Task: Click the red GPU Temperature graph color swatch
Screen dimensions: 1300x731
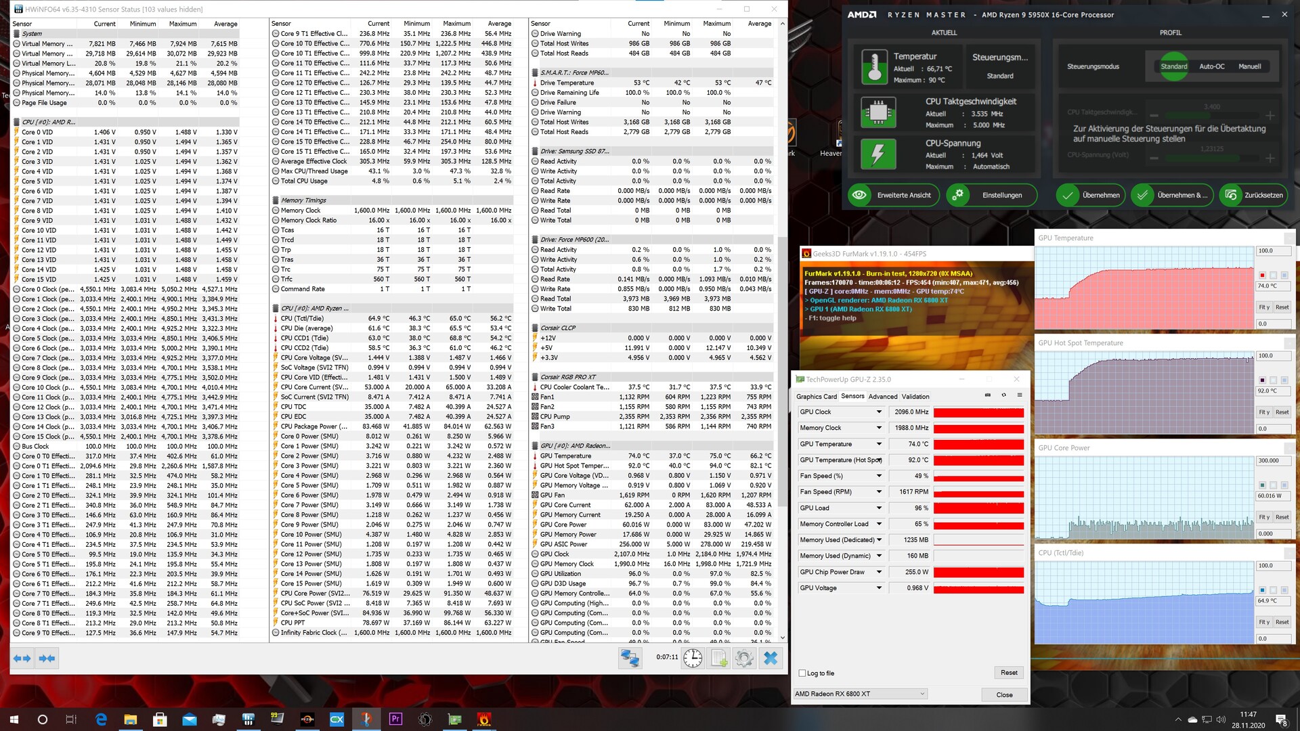Action: click(1262, 275)
